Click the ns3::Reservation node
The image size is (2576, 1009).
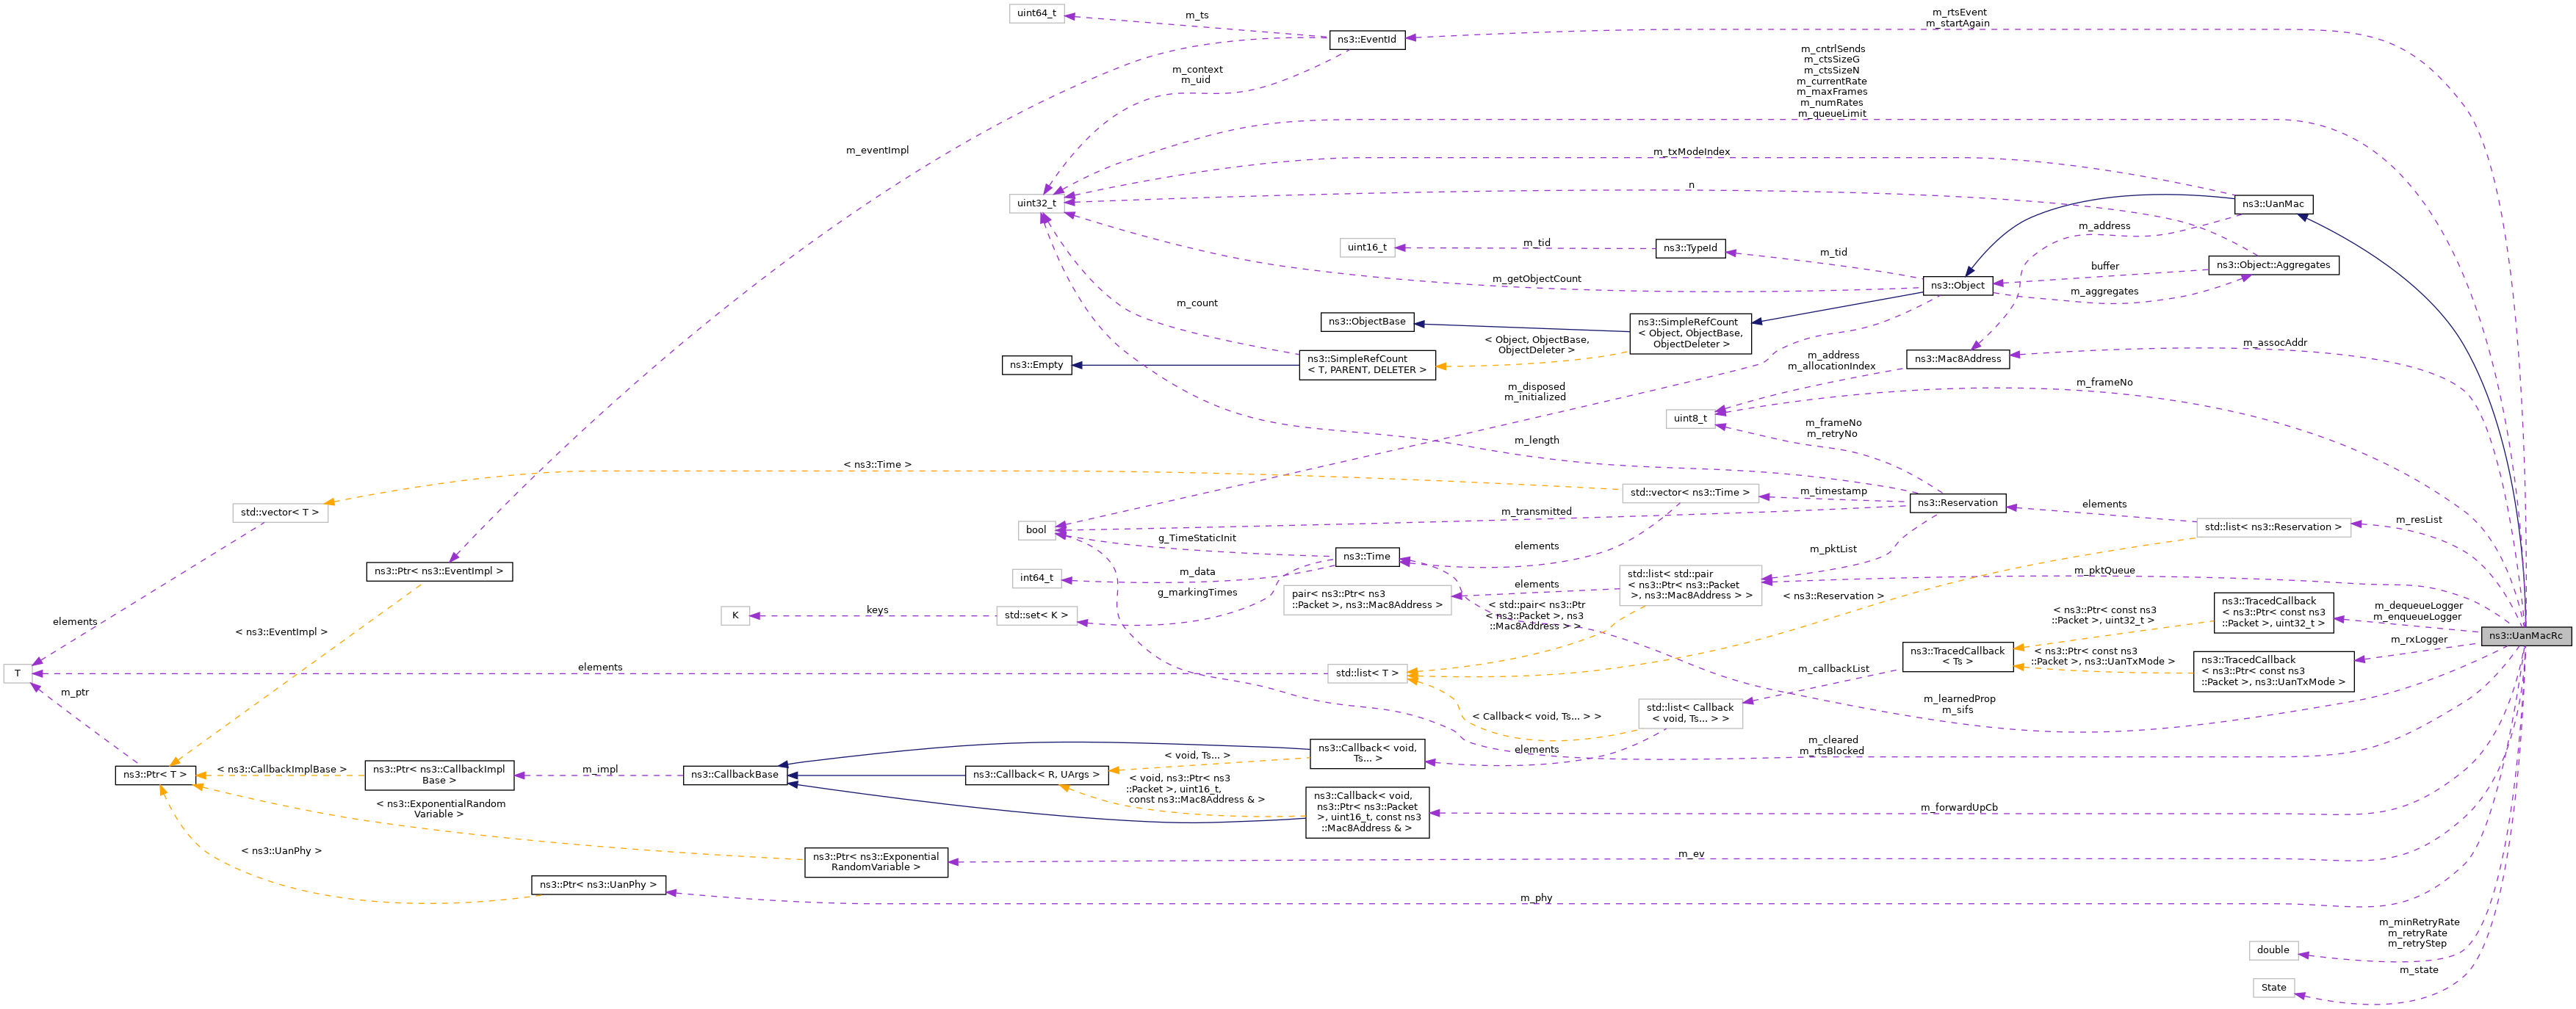coord(1957,503)
